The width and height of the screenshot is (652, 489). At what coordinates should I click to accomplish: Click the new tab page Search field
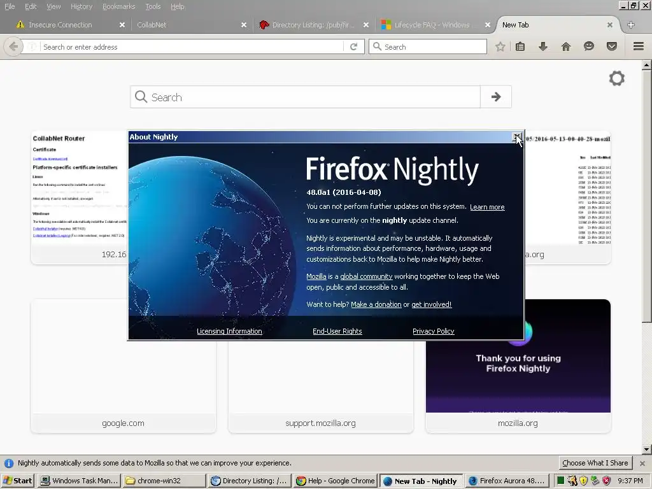305,97
